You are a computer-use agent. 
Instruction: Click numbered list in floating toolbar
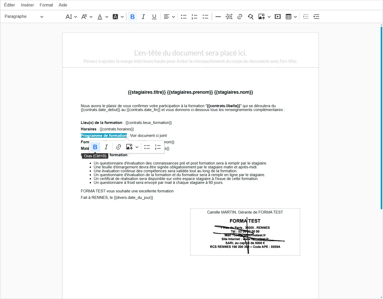pos(158,147)
